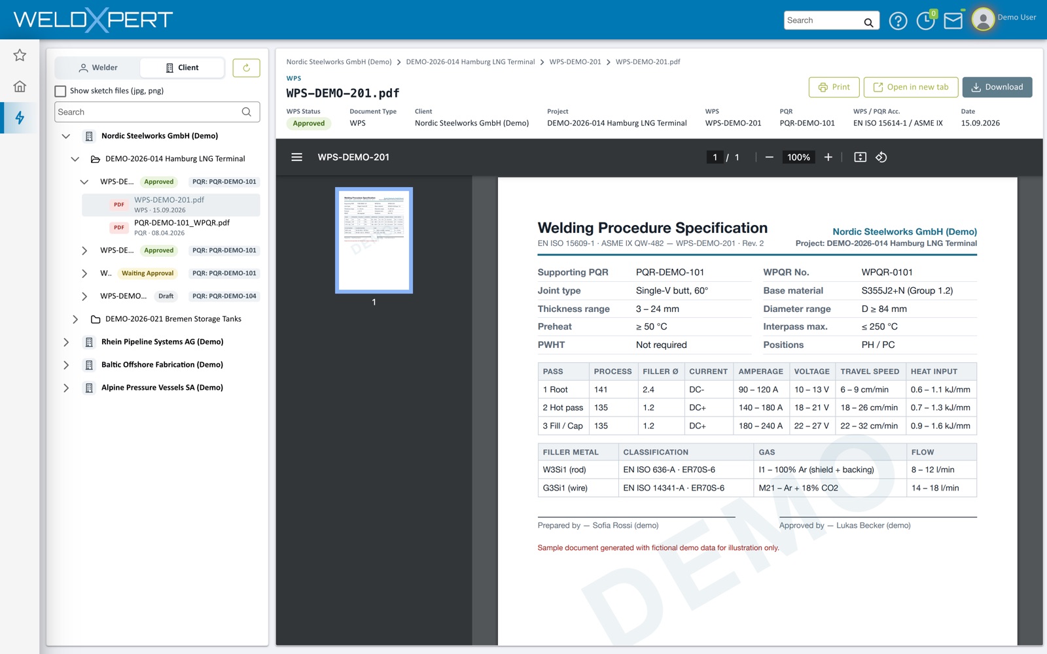
Task: Download the WPS PDF
Action: tap(997, 87)
